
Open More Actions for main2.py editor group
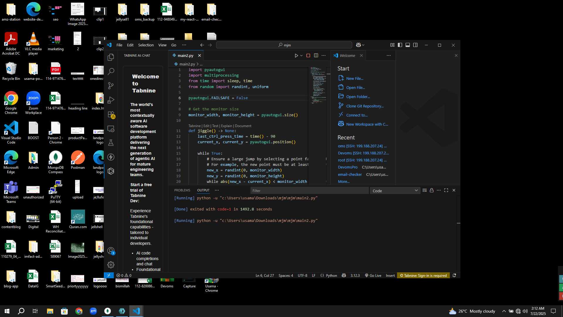point(323,55)
